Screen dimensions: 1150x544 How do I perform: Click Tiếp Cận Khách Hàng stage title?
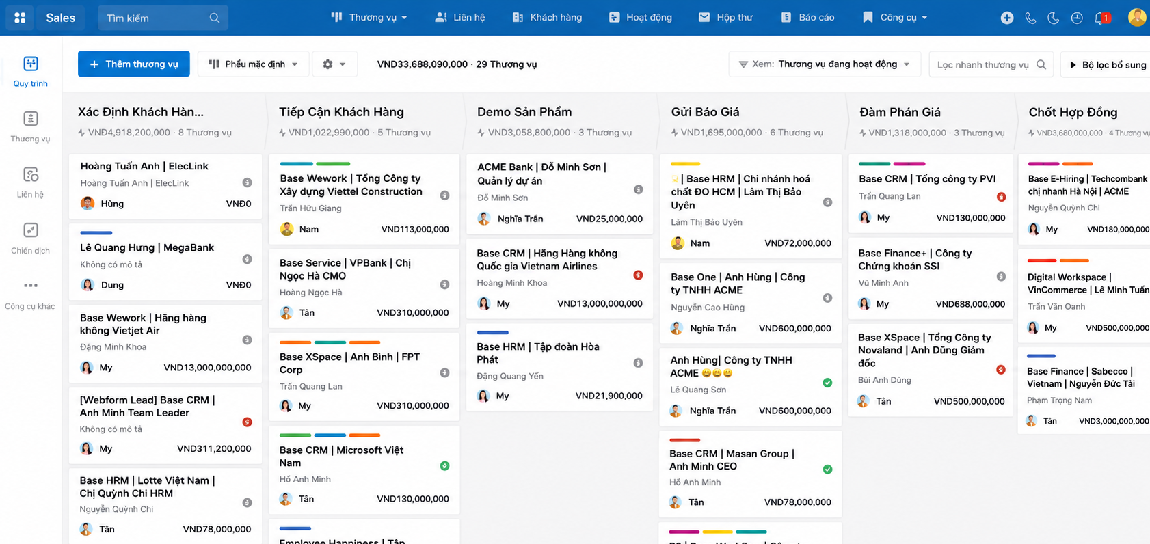[x=341, y=112]
